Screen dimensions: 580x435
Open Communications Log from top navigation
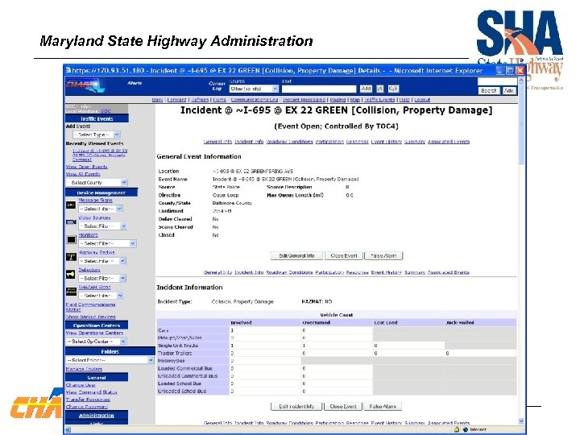point(254,100)
